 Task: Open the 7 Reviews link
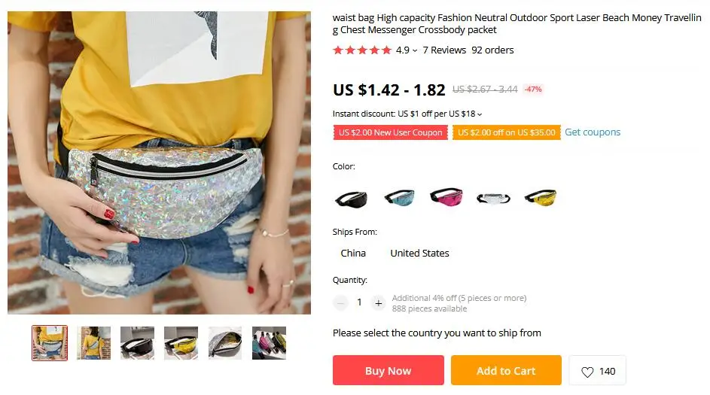tap(444, 50)
